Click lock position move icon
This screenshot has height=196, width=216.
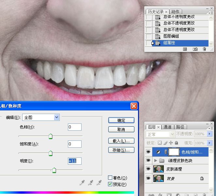point(171,143)
